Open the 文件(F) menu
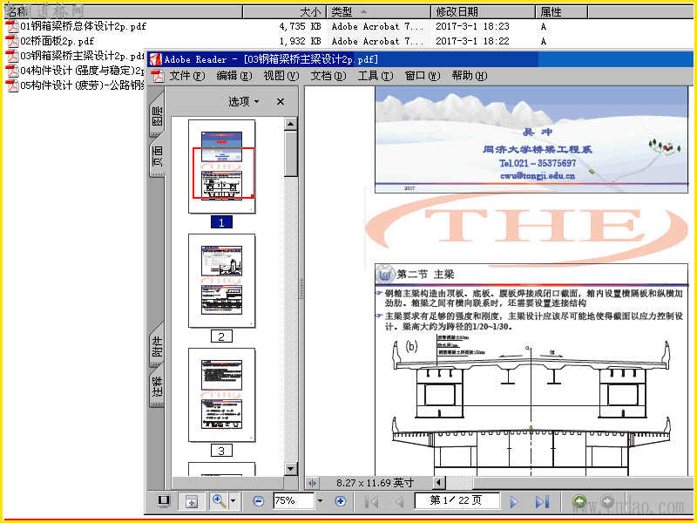Screen dimensions: 697x523 pyautogui.click(x=186, y=76)
